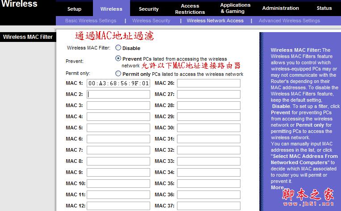The width and height of the screenshot is (341, 211).
Task: Select the Prevent PCs radio button
Action: [x=118, y=58]
